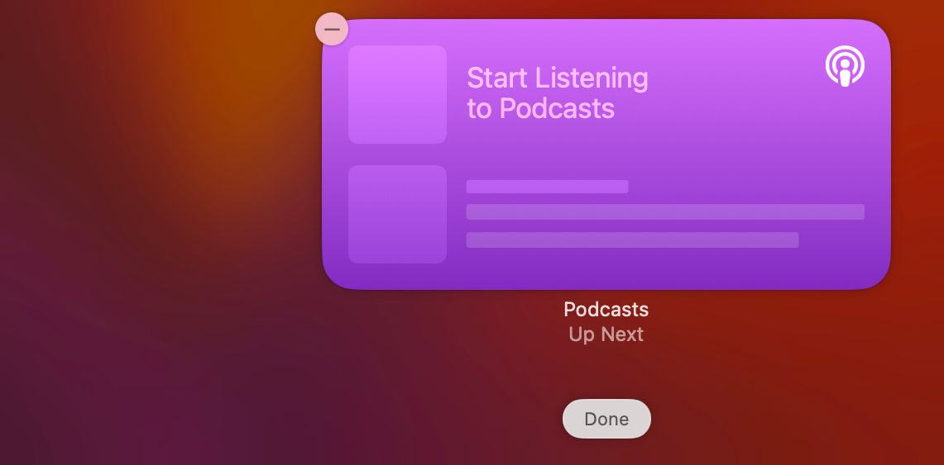Click the lower artwork placeholder in widget
The width and height of the screenshot is (944, 465).
(x=397, y=214)
